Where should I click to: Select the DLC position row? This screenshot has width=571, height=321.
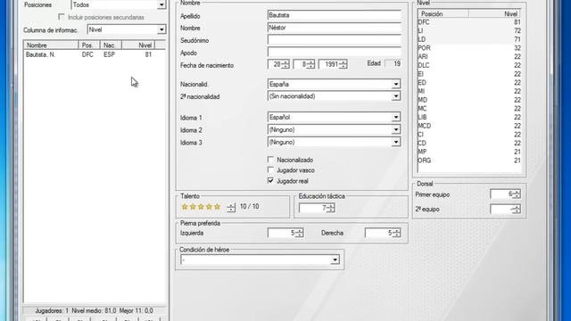(469, 65)
